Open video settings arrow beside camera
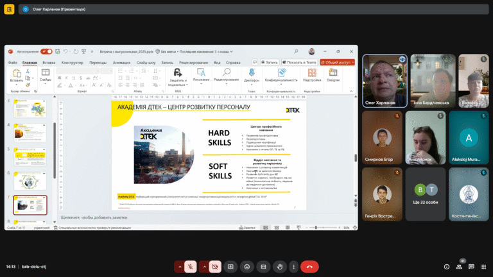493x277 pixels. point(204,267)
